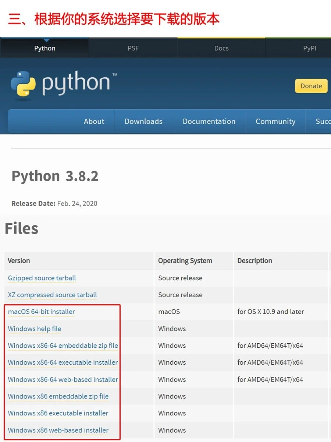
Task: Download Windows x86 embeddable zip file
Action: [x=58, y=397]
